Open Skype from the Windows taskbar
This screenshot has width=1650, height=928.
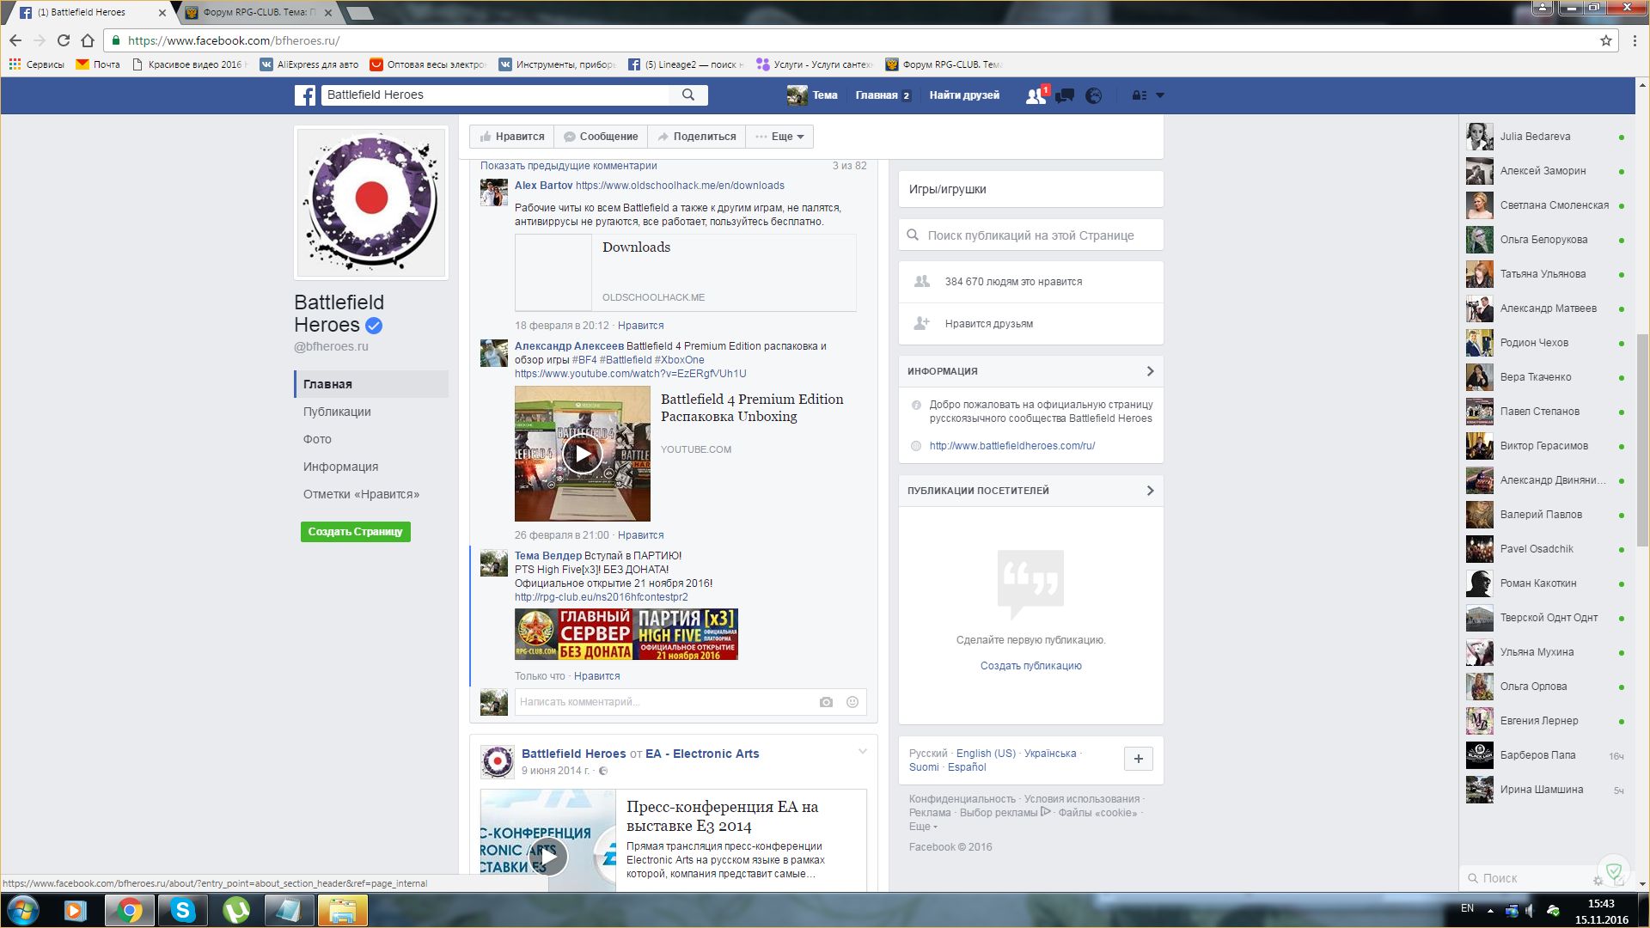point(183,910)
